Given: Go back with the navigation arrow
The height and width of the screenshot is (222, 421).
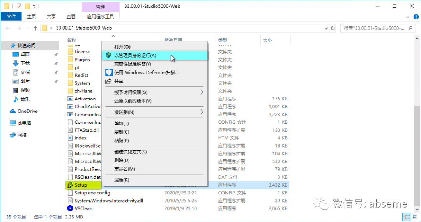Looking at the screenshot, I should coord(8,28).
